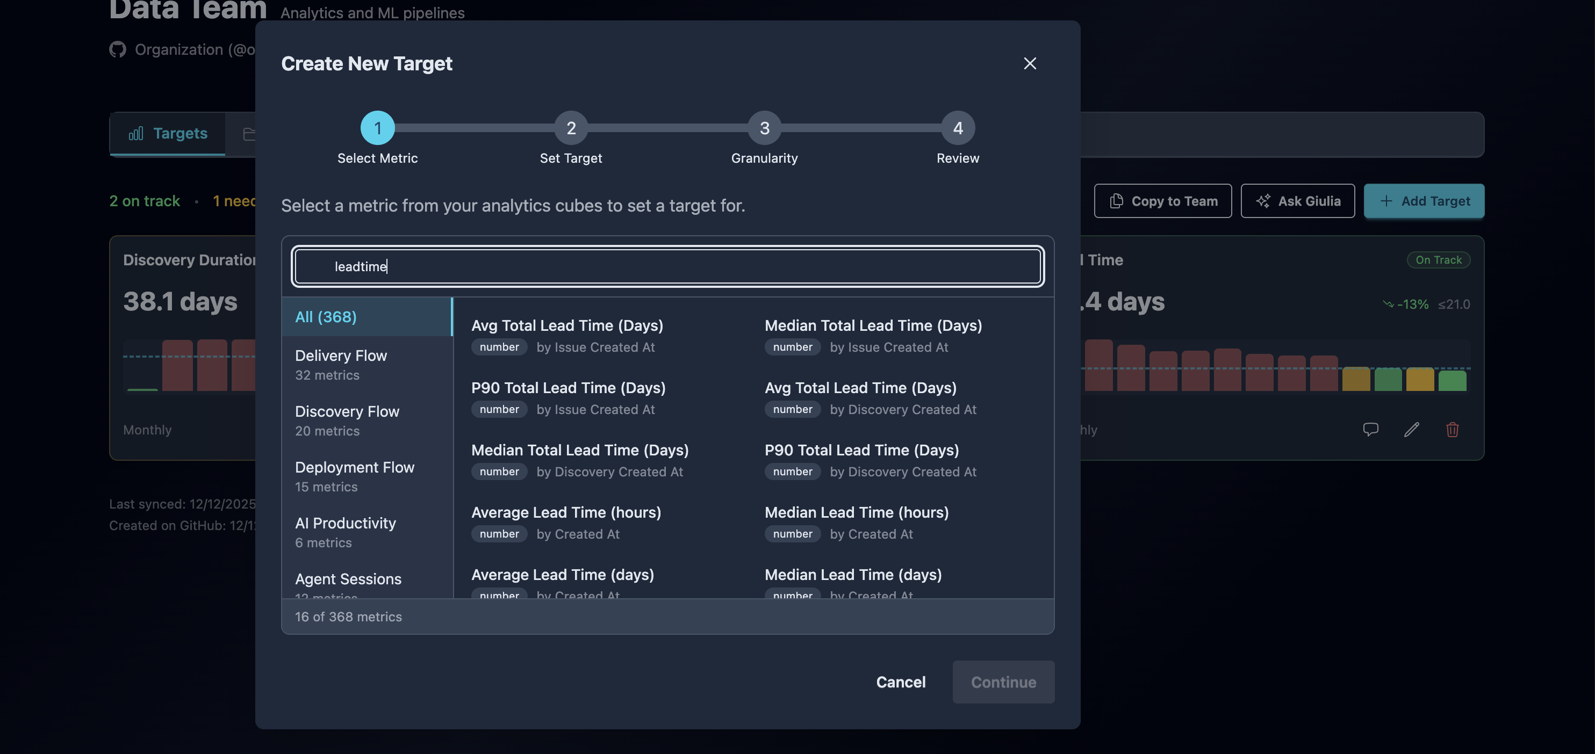Viewport: 1595px width, 754px height.
Task: Click the pencil edit icon on the card
Action: pos(1412,429)
